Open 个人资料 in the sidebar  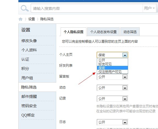coord(29,50)
